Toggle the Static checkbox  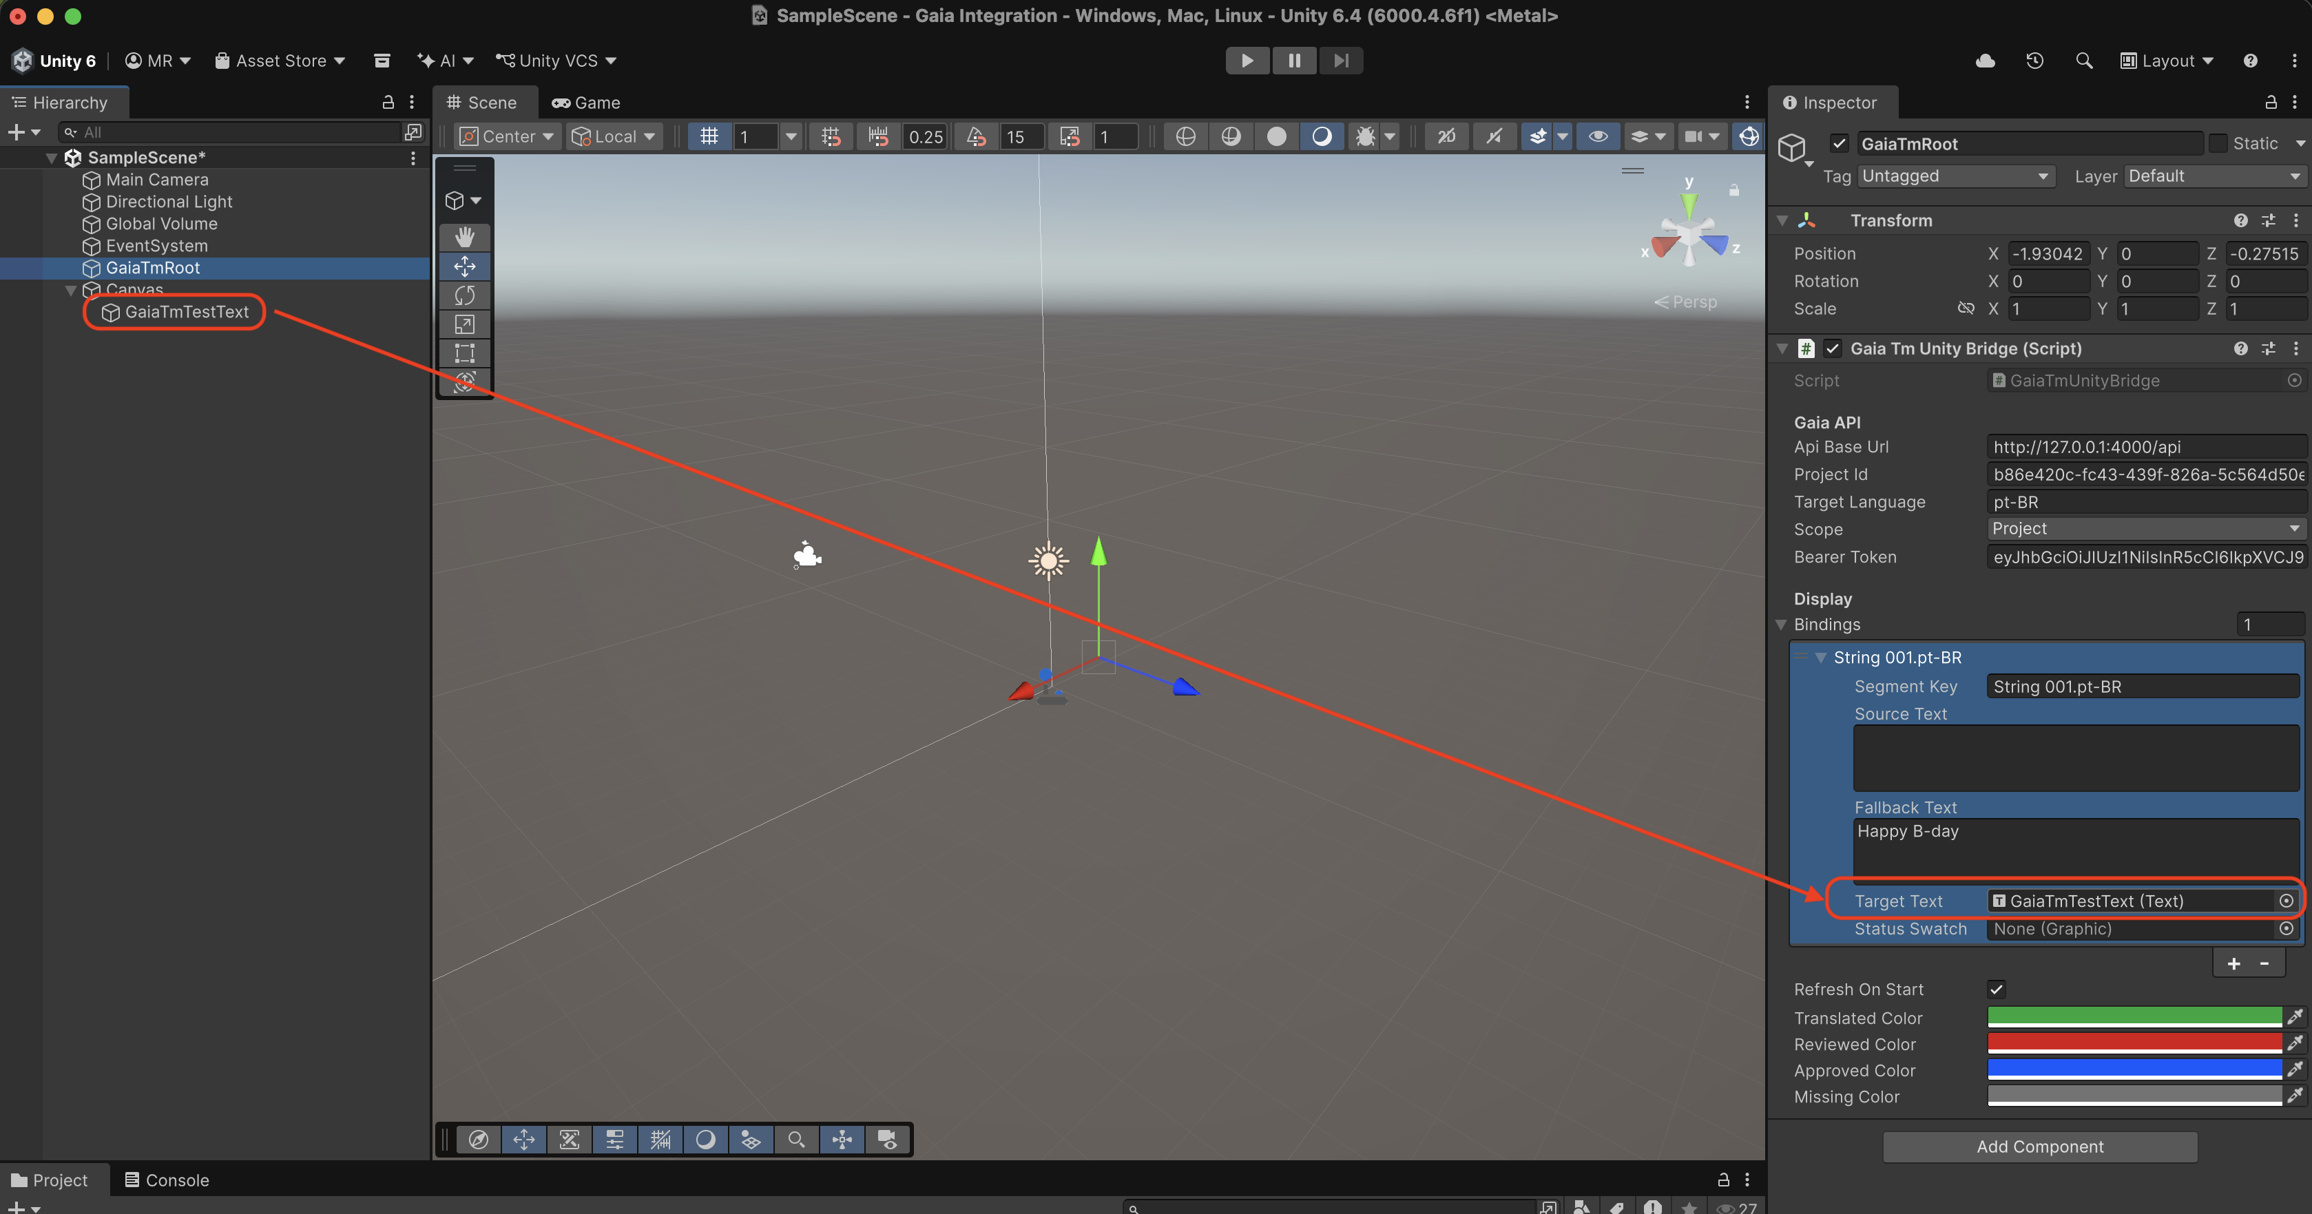[x=2218, y=143]
